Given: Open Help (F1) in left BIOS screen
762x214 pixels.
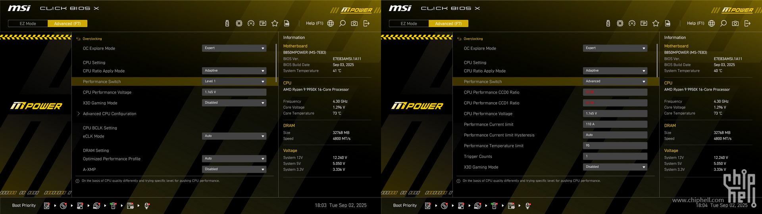Looking at the screenshot, I should [x=314, y=23].
